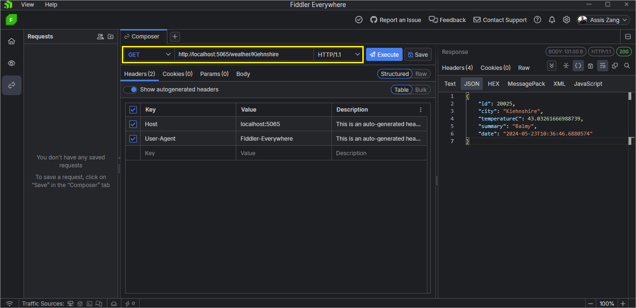Open the Traffic eye icon view
The width and height of the screenshot is (636, 308).
pos(11,63)
